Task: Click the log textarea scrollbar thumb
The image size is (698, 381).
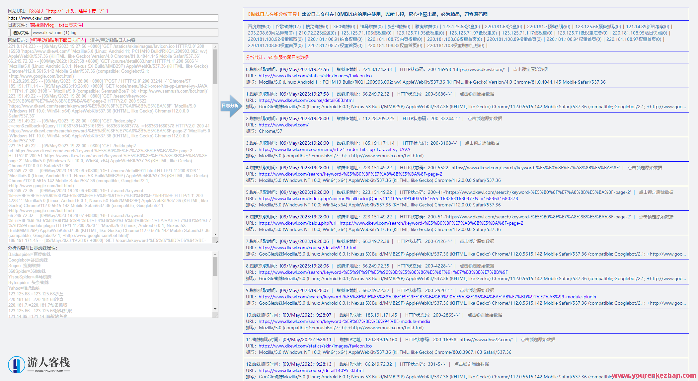Action: [215, 66]
